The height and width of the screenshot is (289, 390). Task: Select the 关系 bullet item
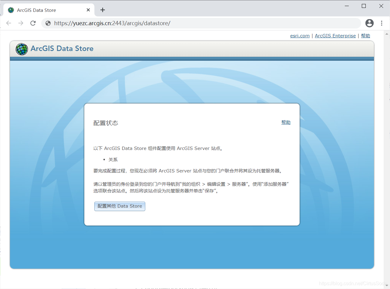tap(113, 160)
